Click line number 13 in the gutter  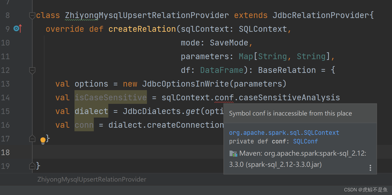5,84
